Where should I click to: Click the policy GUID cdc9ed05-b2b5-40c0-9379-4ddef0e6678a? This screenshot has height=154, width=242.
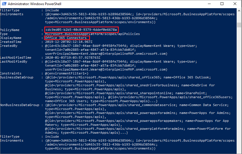click(81, 30)
